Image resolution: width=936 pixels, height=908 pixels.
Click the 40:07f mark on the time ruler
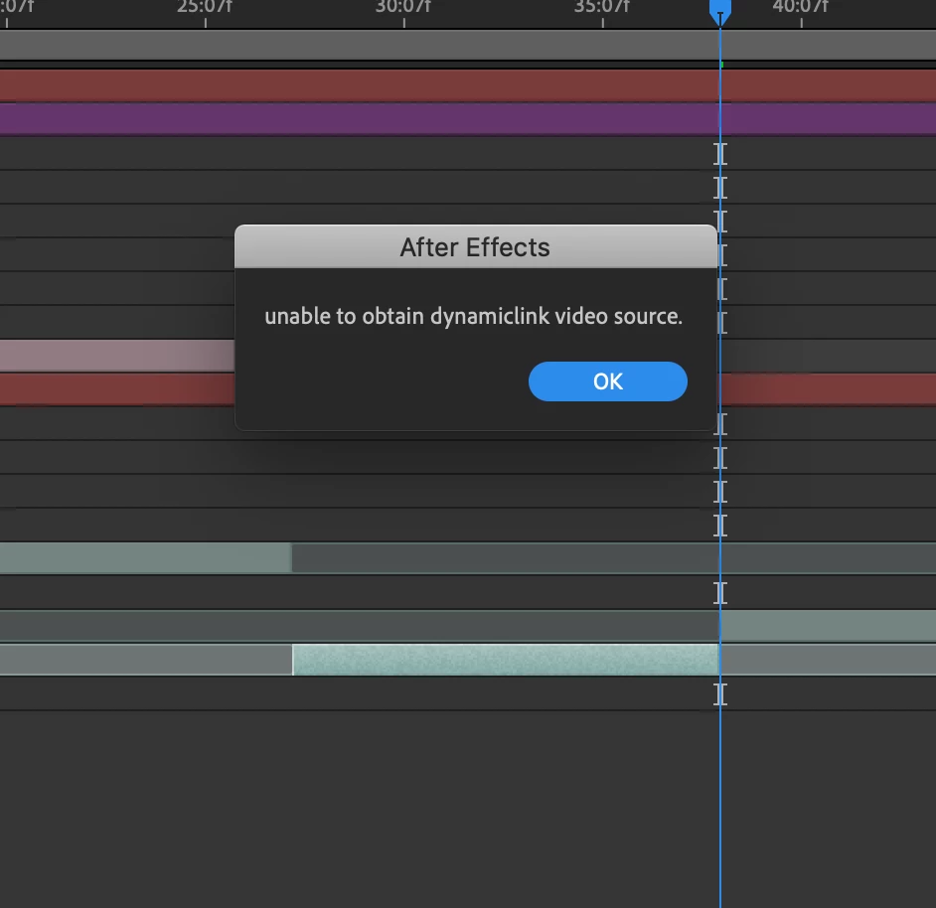(801, 8)
